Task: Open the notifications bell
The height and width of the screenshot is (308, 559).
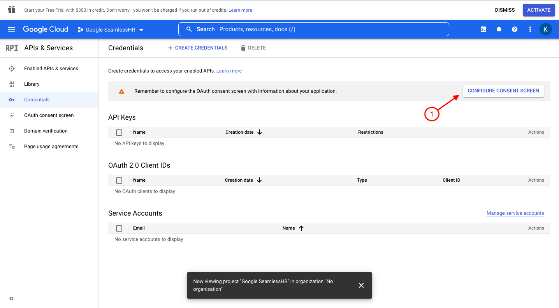Action: tap(499, 29)
